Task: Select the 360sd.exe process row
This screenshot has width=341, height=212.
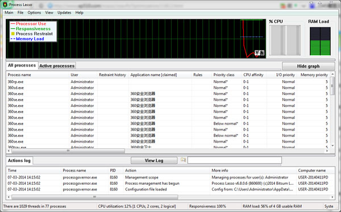Action: pos(168,88)
